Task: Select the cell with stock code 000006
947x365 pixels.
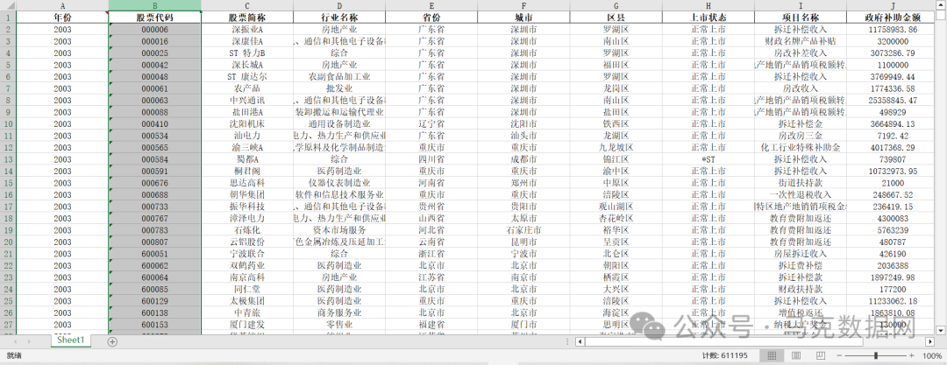Action: pyautogui.click(x=155, y=29)
